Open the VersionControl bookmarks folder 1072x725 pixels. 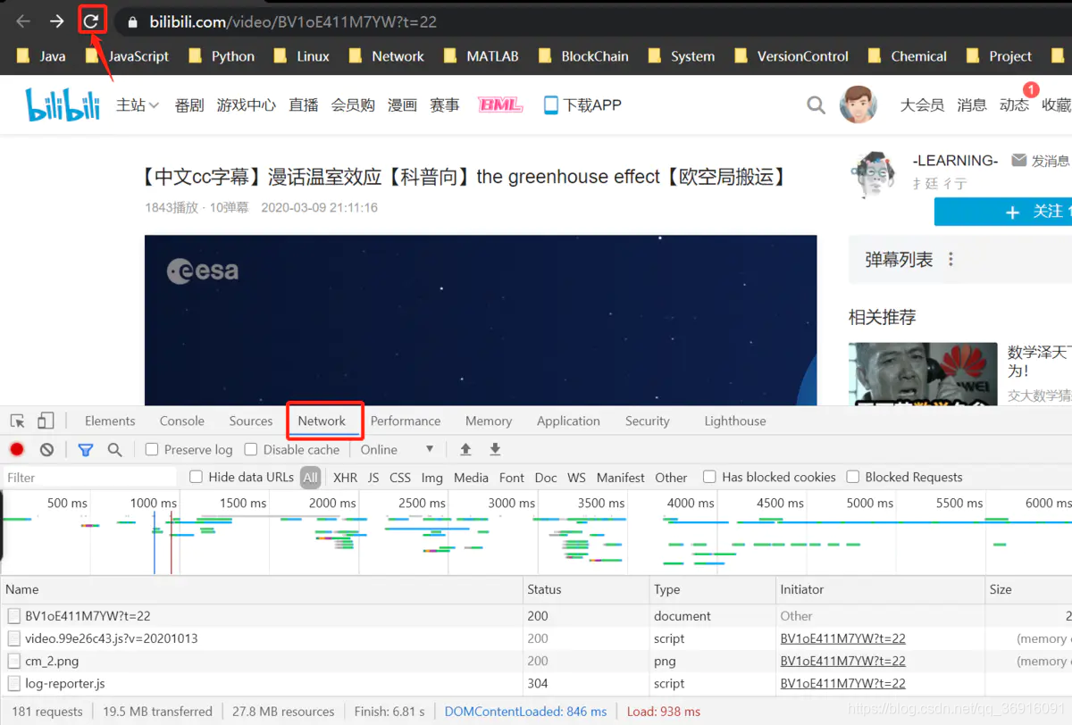[791, 56]
